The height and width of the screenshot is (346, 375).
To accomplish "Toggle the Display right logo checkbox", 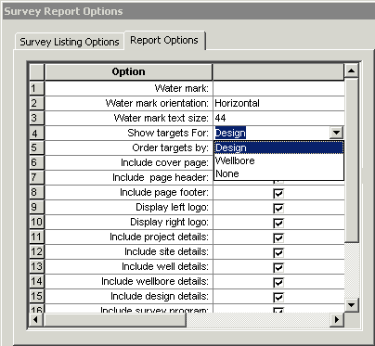I will [278, 224].
